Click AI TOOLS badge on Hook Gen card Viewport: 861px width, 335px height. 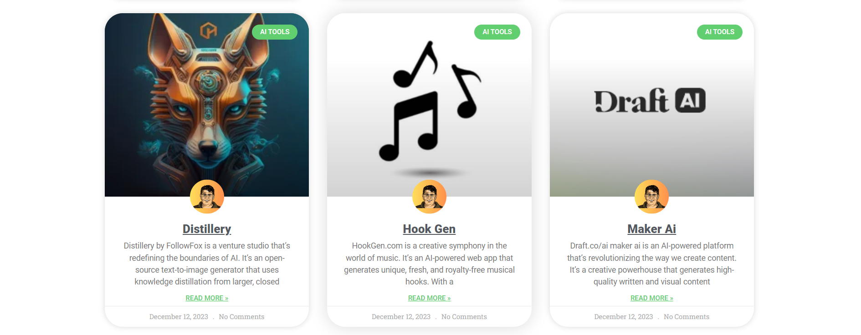tap(497, 32)
